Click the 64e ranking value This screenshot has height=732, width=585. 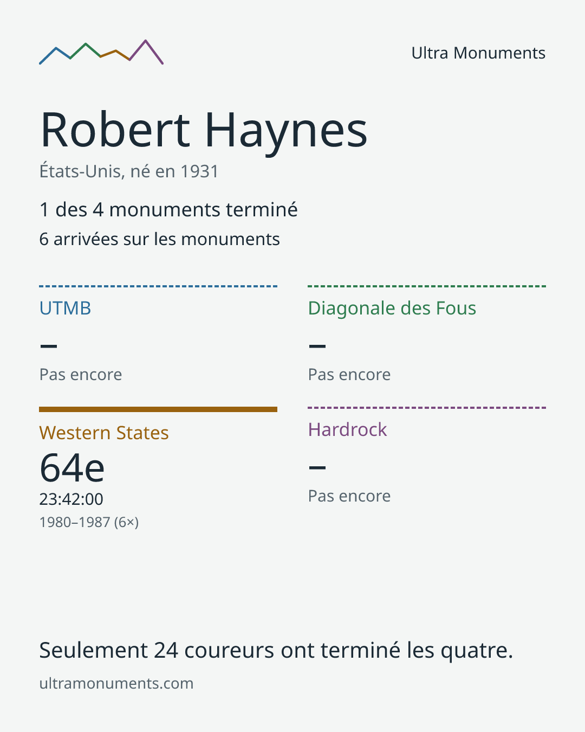(72, 468)
